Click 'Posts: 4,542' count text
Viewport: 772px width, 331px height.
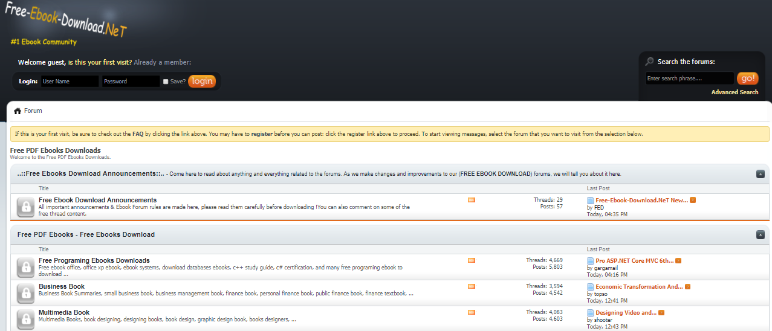pyautogui.click(x=548, y=293)
